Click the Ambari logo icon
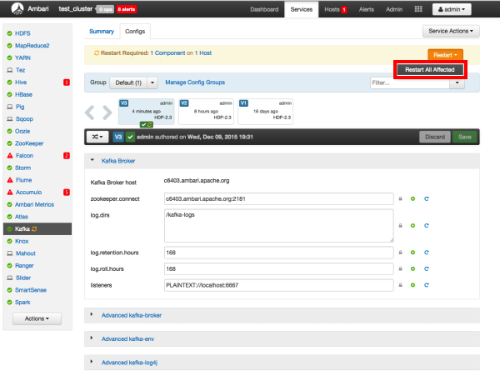The width and height of the screenshot is (500, 376). pyautogui.click(x=17, y=9)
